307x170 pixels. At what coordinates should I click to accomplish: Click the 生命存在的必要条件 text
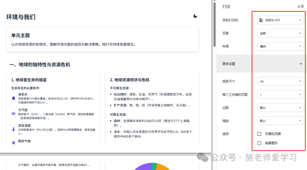26,88
